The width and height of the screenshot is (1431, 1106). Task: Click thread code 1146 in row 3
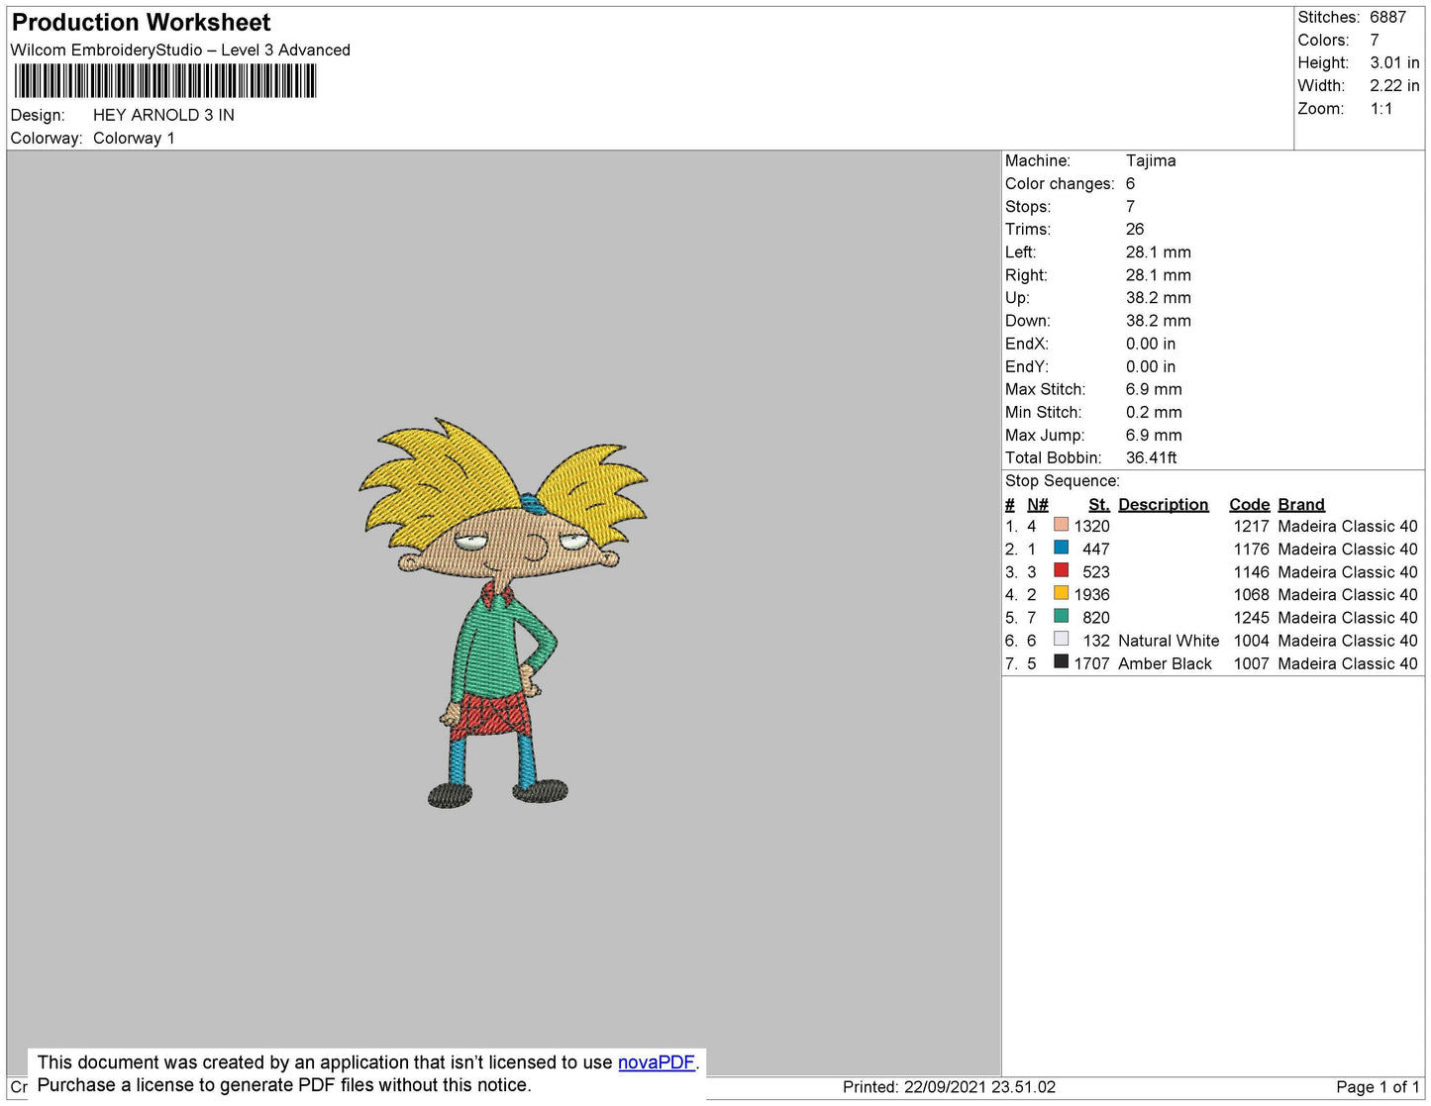[x=1251, y=571]
